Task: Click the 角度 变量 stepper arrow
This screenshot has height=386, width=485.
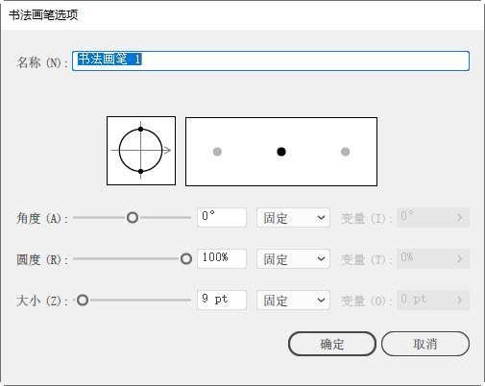Action: (x=459, y=218)
